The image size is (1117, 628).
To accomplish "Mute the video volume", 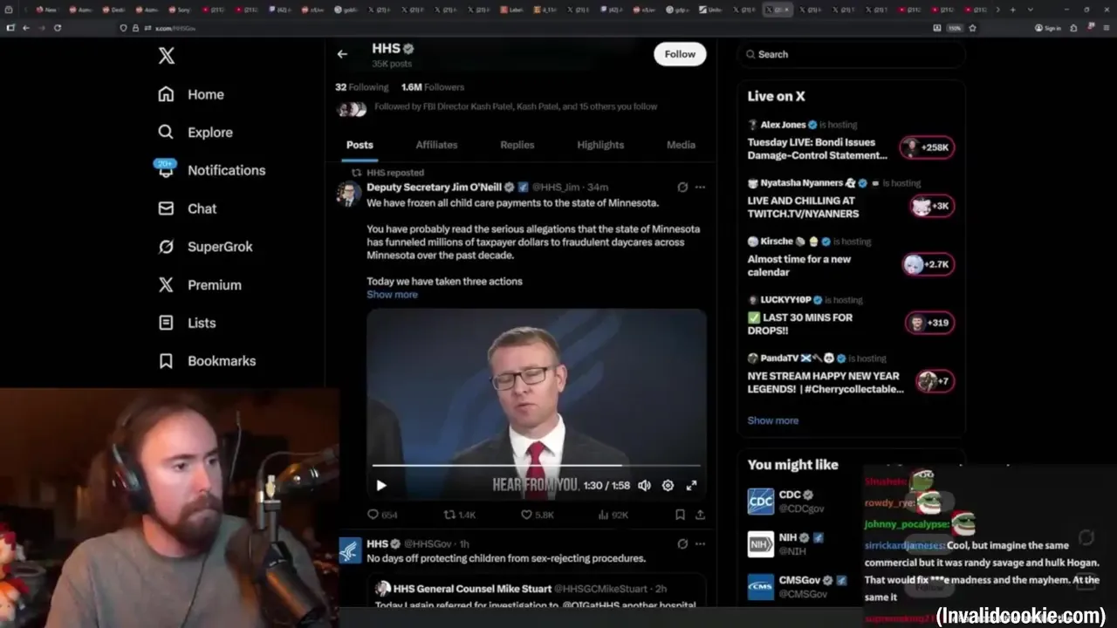I will tap(644, 486).
